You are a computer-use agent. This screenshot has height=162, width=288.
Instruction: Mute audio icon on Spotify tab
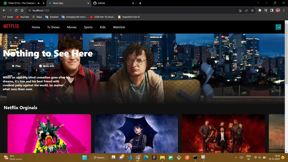click(x=39, y=3)
